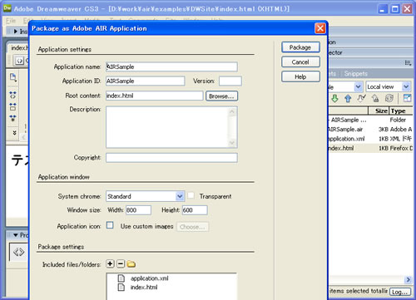Switch to the Snippets tab
Viewport: 416px width, 300px height.
click(x=356, y=74)
